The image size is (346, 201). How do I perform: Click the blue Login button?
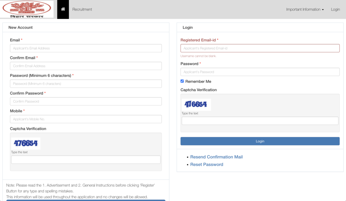260,141
